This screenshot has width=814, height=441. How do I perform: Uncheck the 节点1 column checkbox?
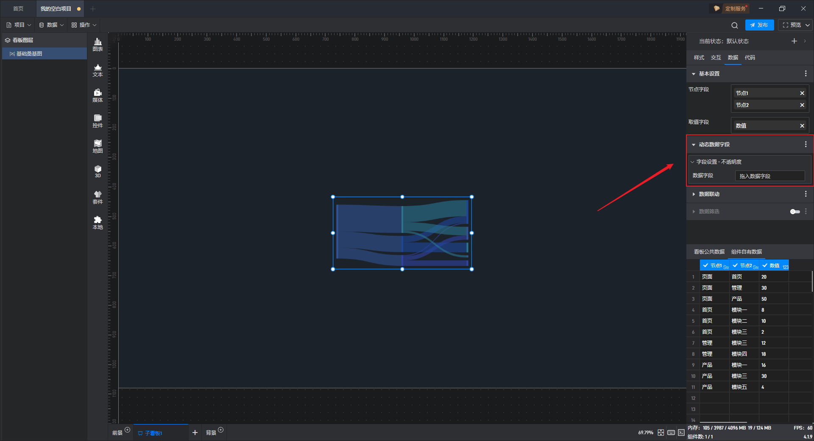coord(705,265)
